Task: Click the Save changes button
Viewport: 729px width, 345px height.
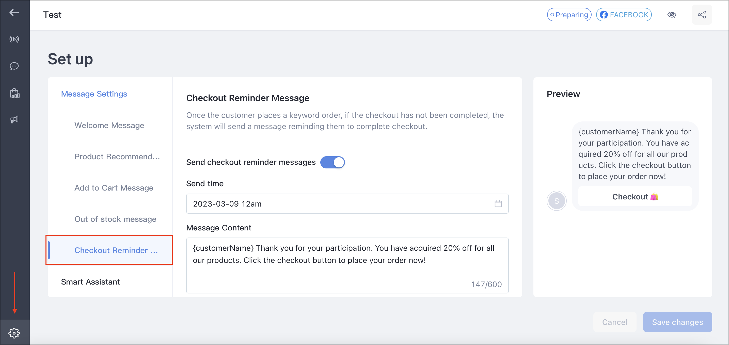Action: point(677,322)
